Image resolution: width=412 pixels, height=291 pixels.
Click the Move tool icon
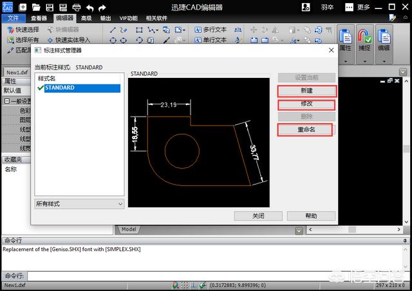[254, 30]
